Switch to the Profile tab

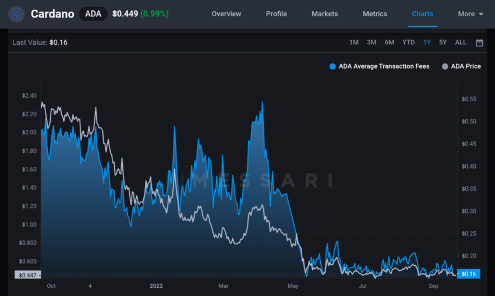(276, 14)
